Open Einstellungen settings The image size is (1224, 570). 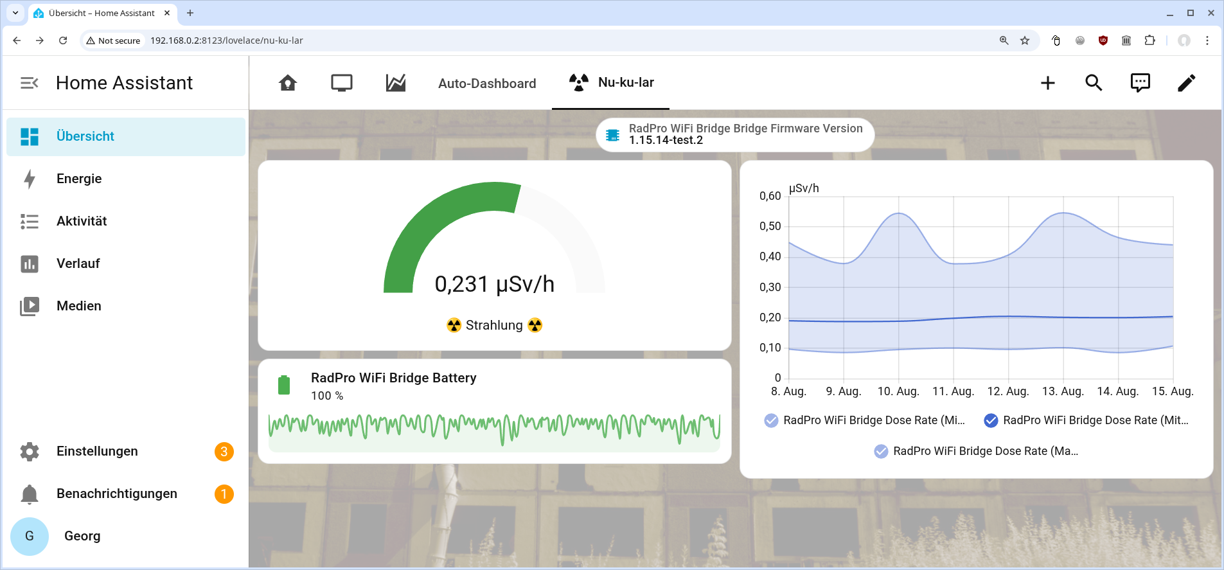126,451
